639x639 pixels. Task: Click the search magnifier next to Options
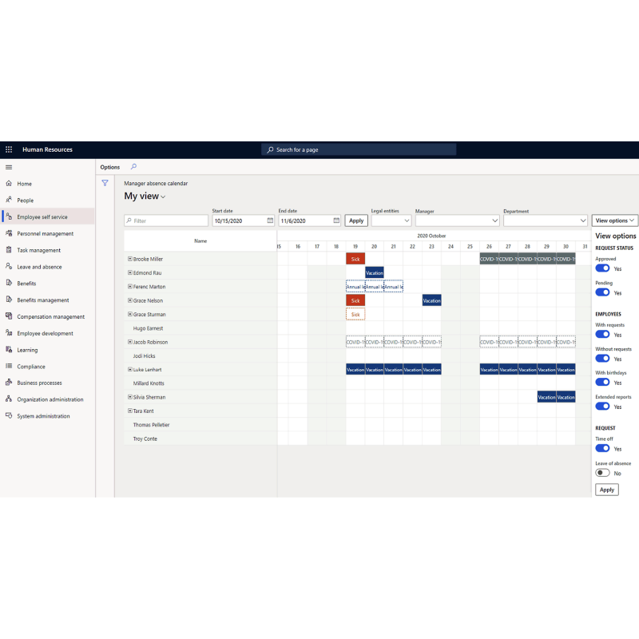click(133, 167)
